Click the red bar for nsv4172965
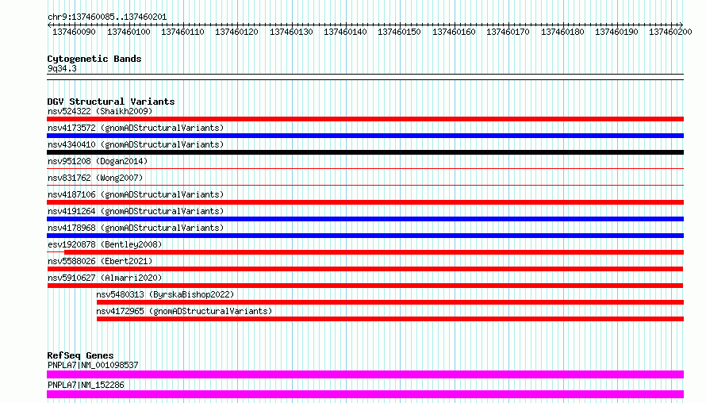Viewport: 706px width, 403px height. pos(390,319)
